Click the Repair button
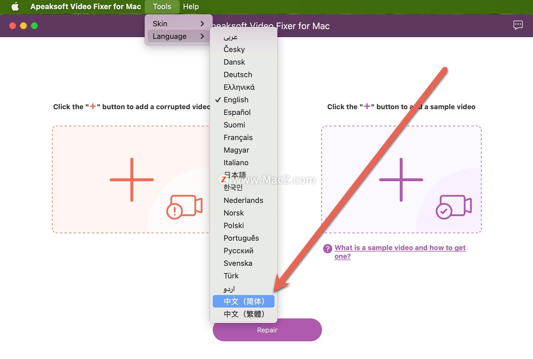Image resolution: width=533 pixels, height=359 pixels. pos(267,330)
